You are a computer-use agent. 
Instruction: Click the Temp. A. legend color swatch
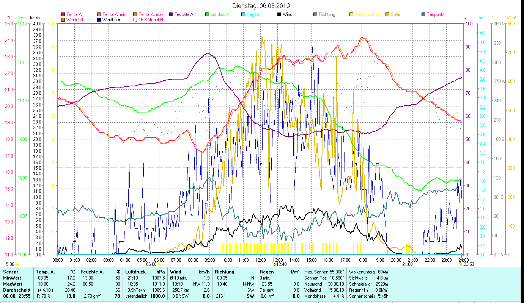63,15
